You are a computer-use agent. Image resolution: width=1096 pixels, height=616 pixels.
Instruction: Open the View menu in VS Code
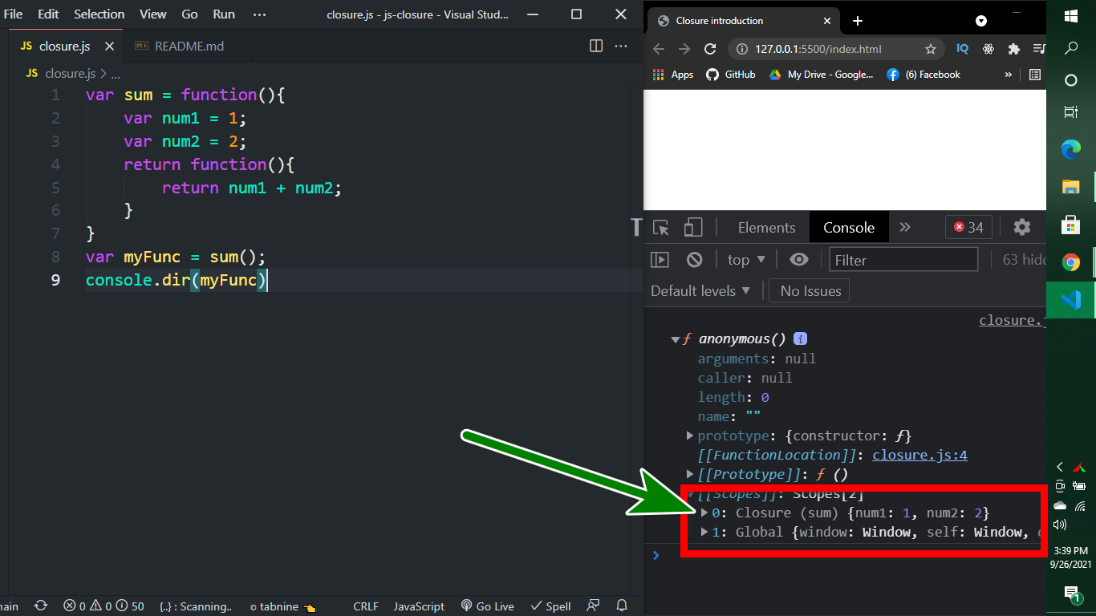pyautogui.click(x=153, y=14)
